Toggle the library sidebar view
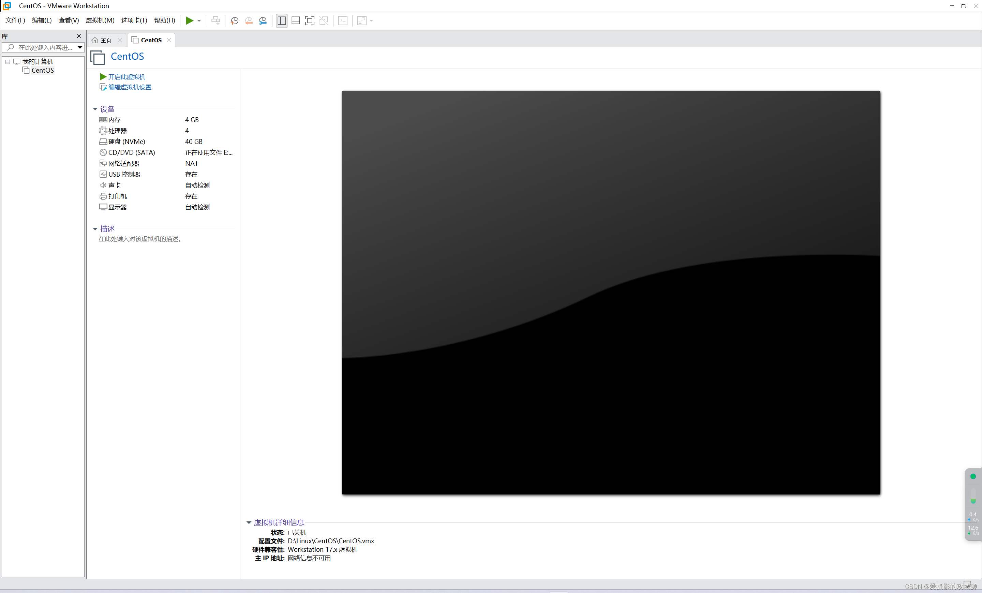 pyautogui.click(x=281, y=21)
